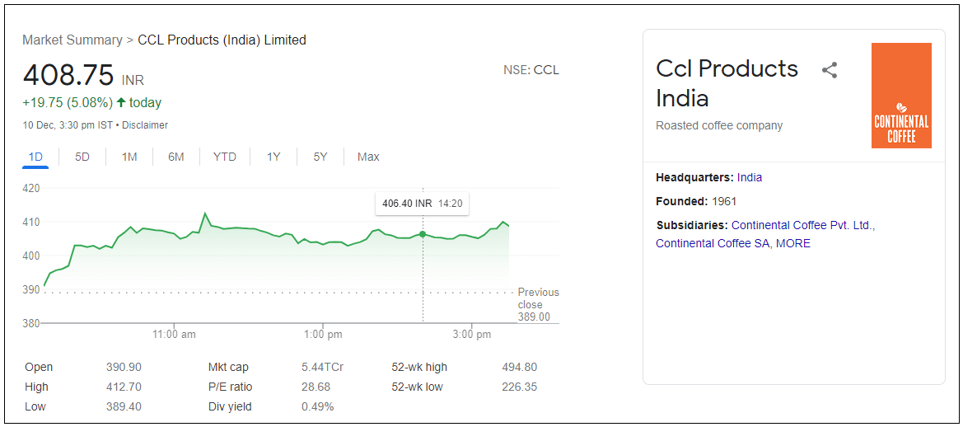This screenshot has height=427, width=963.
Task: Switch chart to 1Y range
Action: click(273, 157)
